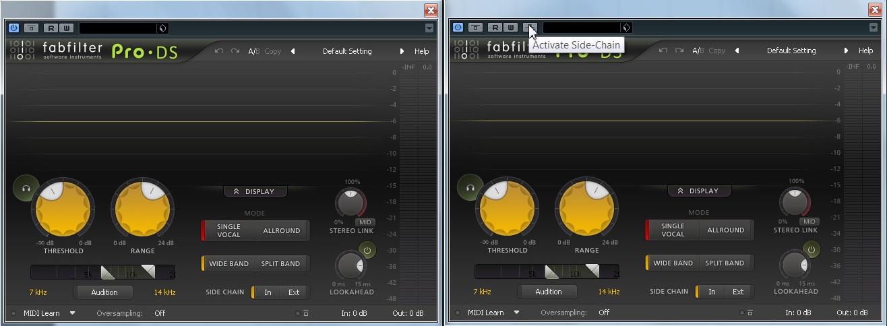Click the Range knob in left window
887x326 pixels.
[142, 209]
